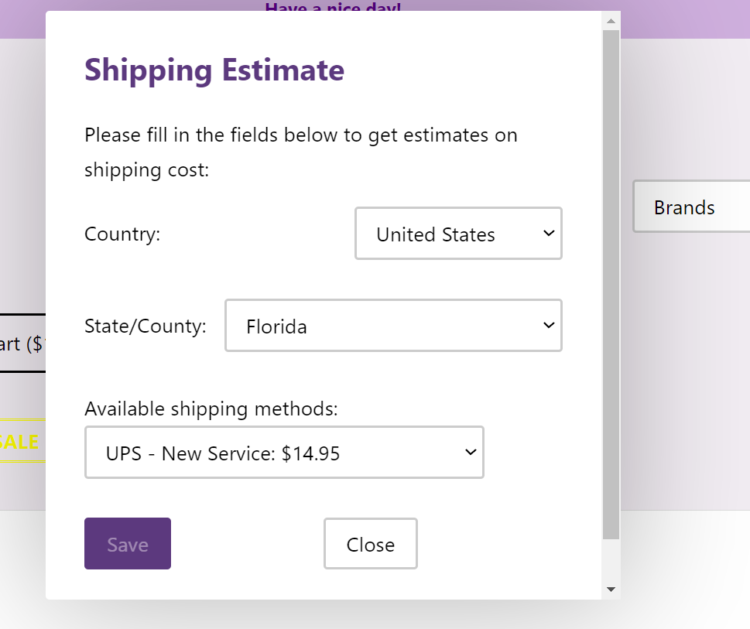Click the chevron arrow on UPS shipping select
The width and height of the screenshot is (750, 629).
pyautogui.click(x=470, y=453)
